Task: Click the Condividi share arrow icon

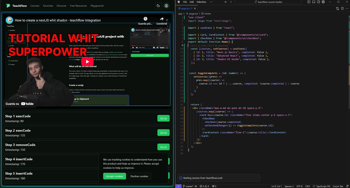Action: point(162,19)
